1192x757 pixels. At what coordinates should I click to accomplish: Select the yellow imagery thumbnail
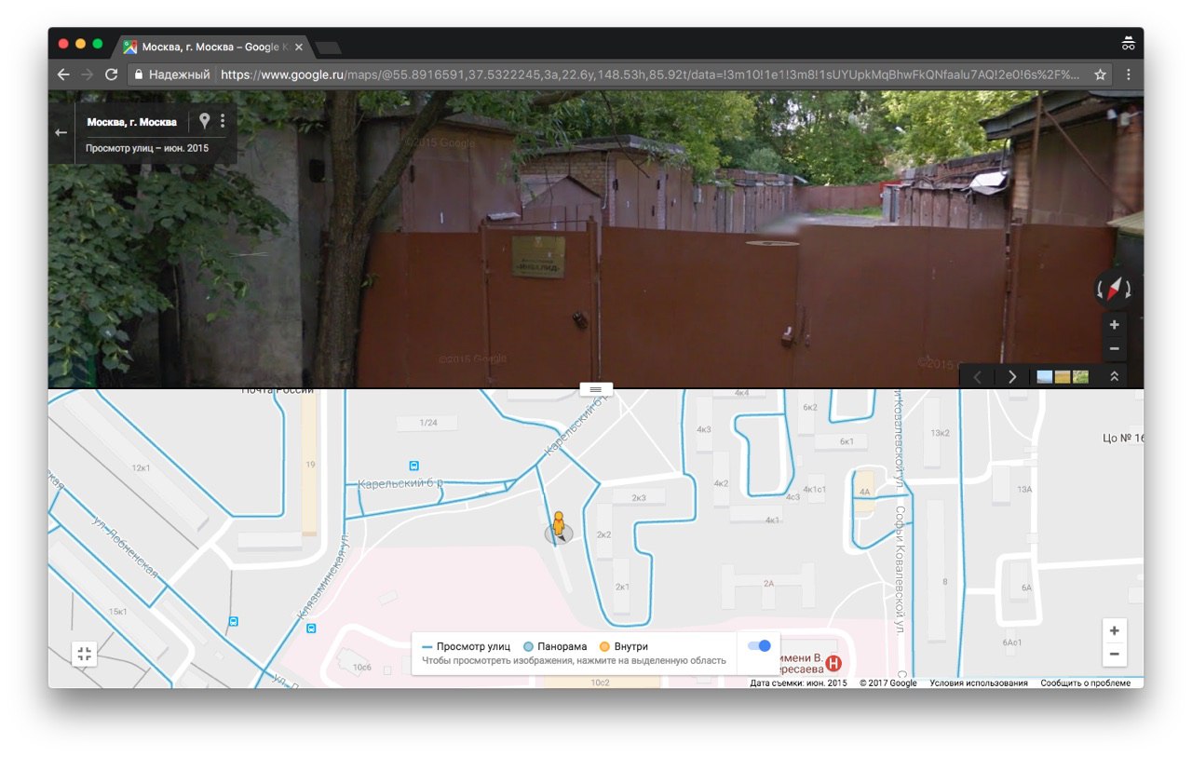click(x=1063, y=377)
